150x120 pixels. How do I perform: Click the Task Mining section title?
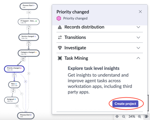[x=76, y=58]
